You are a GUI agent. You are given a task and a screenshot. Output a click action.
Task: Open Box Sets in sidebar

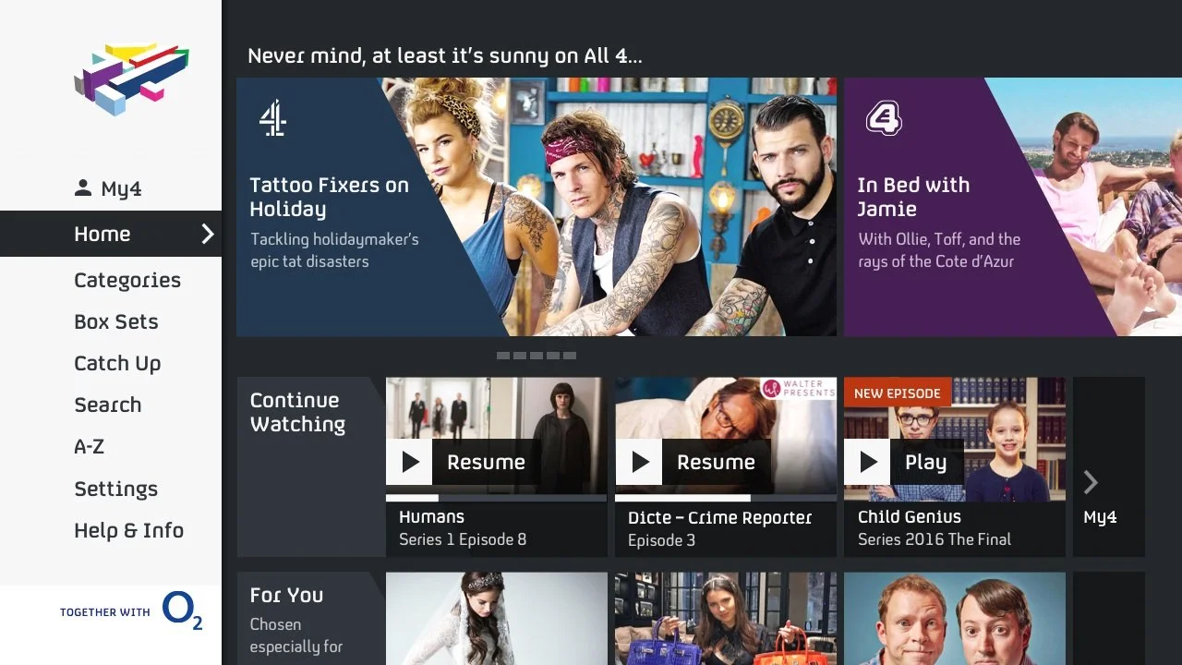click(116, 321)
